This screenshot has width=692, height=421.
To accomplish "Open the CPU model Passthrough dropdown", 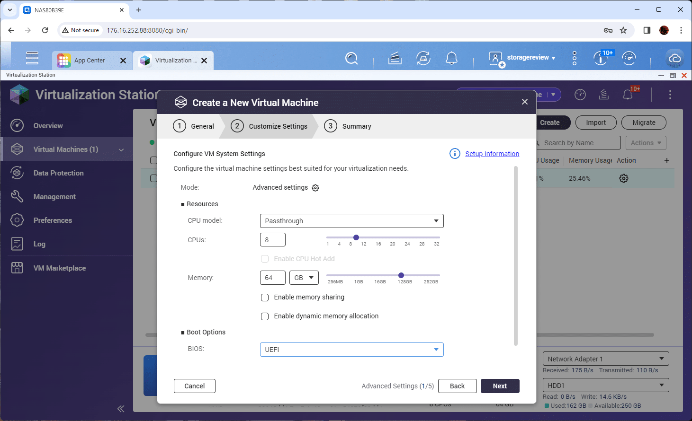I will [352, 221].
